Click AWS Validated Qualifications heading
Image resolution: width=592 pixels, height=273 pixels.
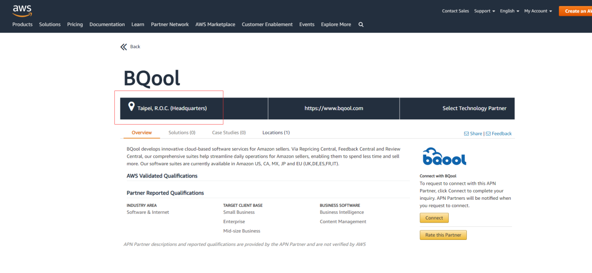click(x=162, y=176)
